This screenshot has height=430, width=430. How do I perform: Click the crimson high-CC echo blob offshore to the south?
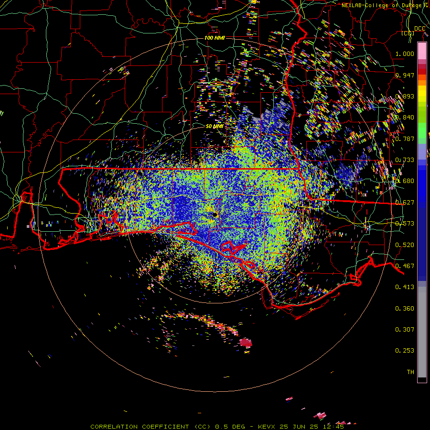246,343
